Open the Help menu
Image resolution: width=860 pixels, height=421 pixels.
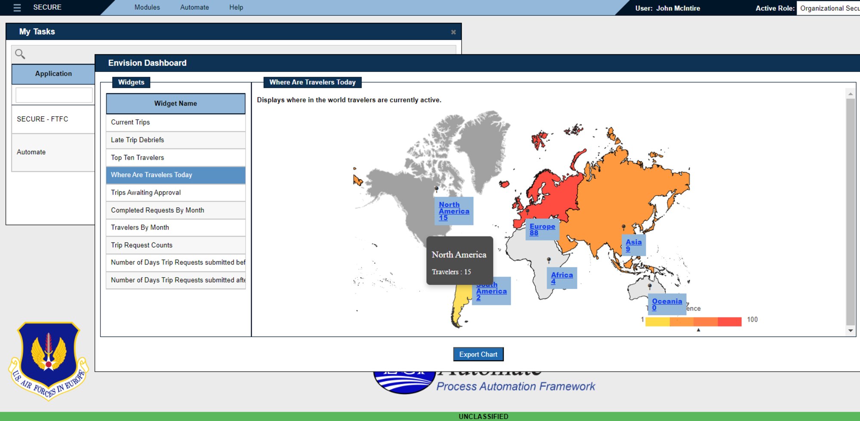[236, 7]
